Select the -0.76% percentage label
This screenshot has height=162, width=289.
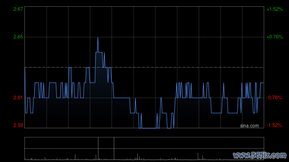tap(274, 98)
